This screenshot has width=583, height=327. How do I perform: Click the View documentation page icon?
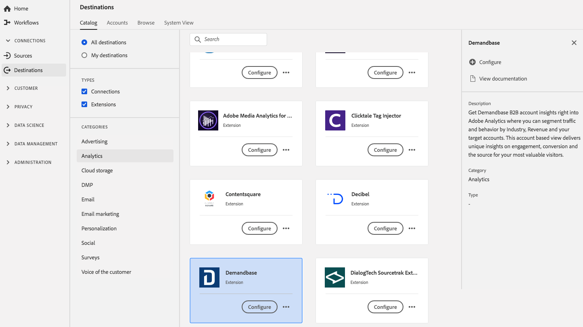point(472,79)
